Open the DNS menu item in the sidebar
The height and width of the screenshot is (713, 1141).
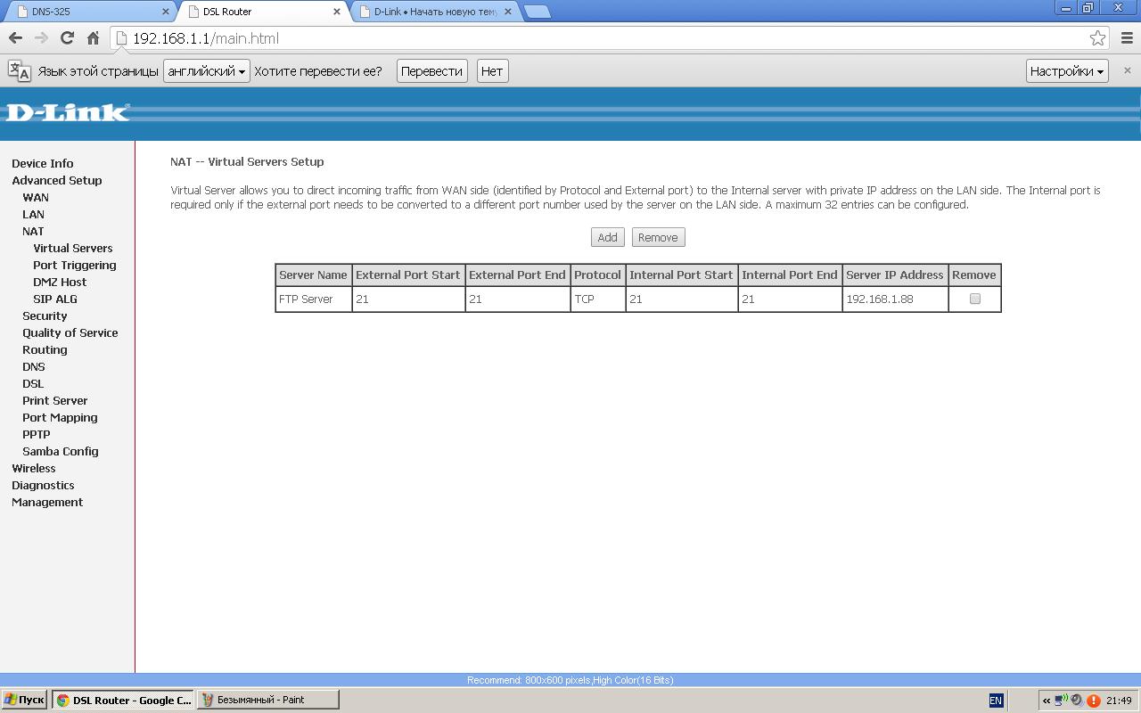pos(34,366)
